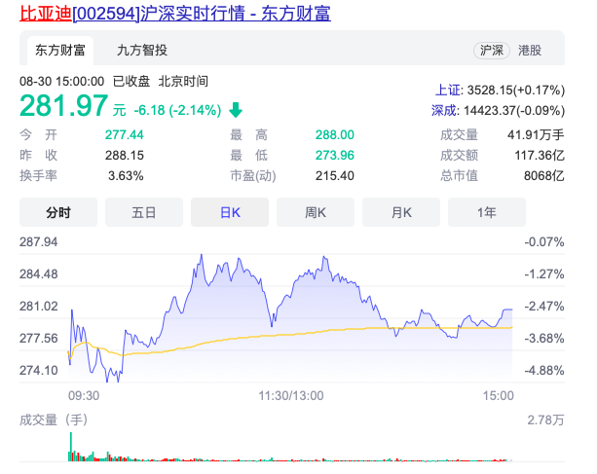Click the 287.94 price axis label
This screenshot has width=597, height=474.
[x=38, y=242]
